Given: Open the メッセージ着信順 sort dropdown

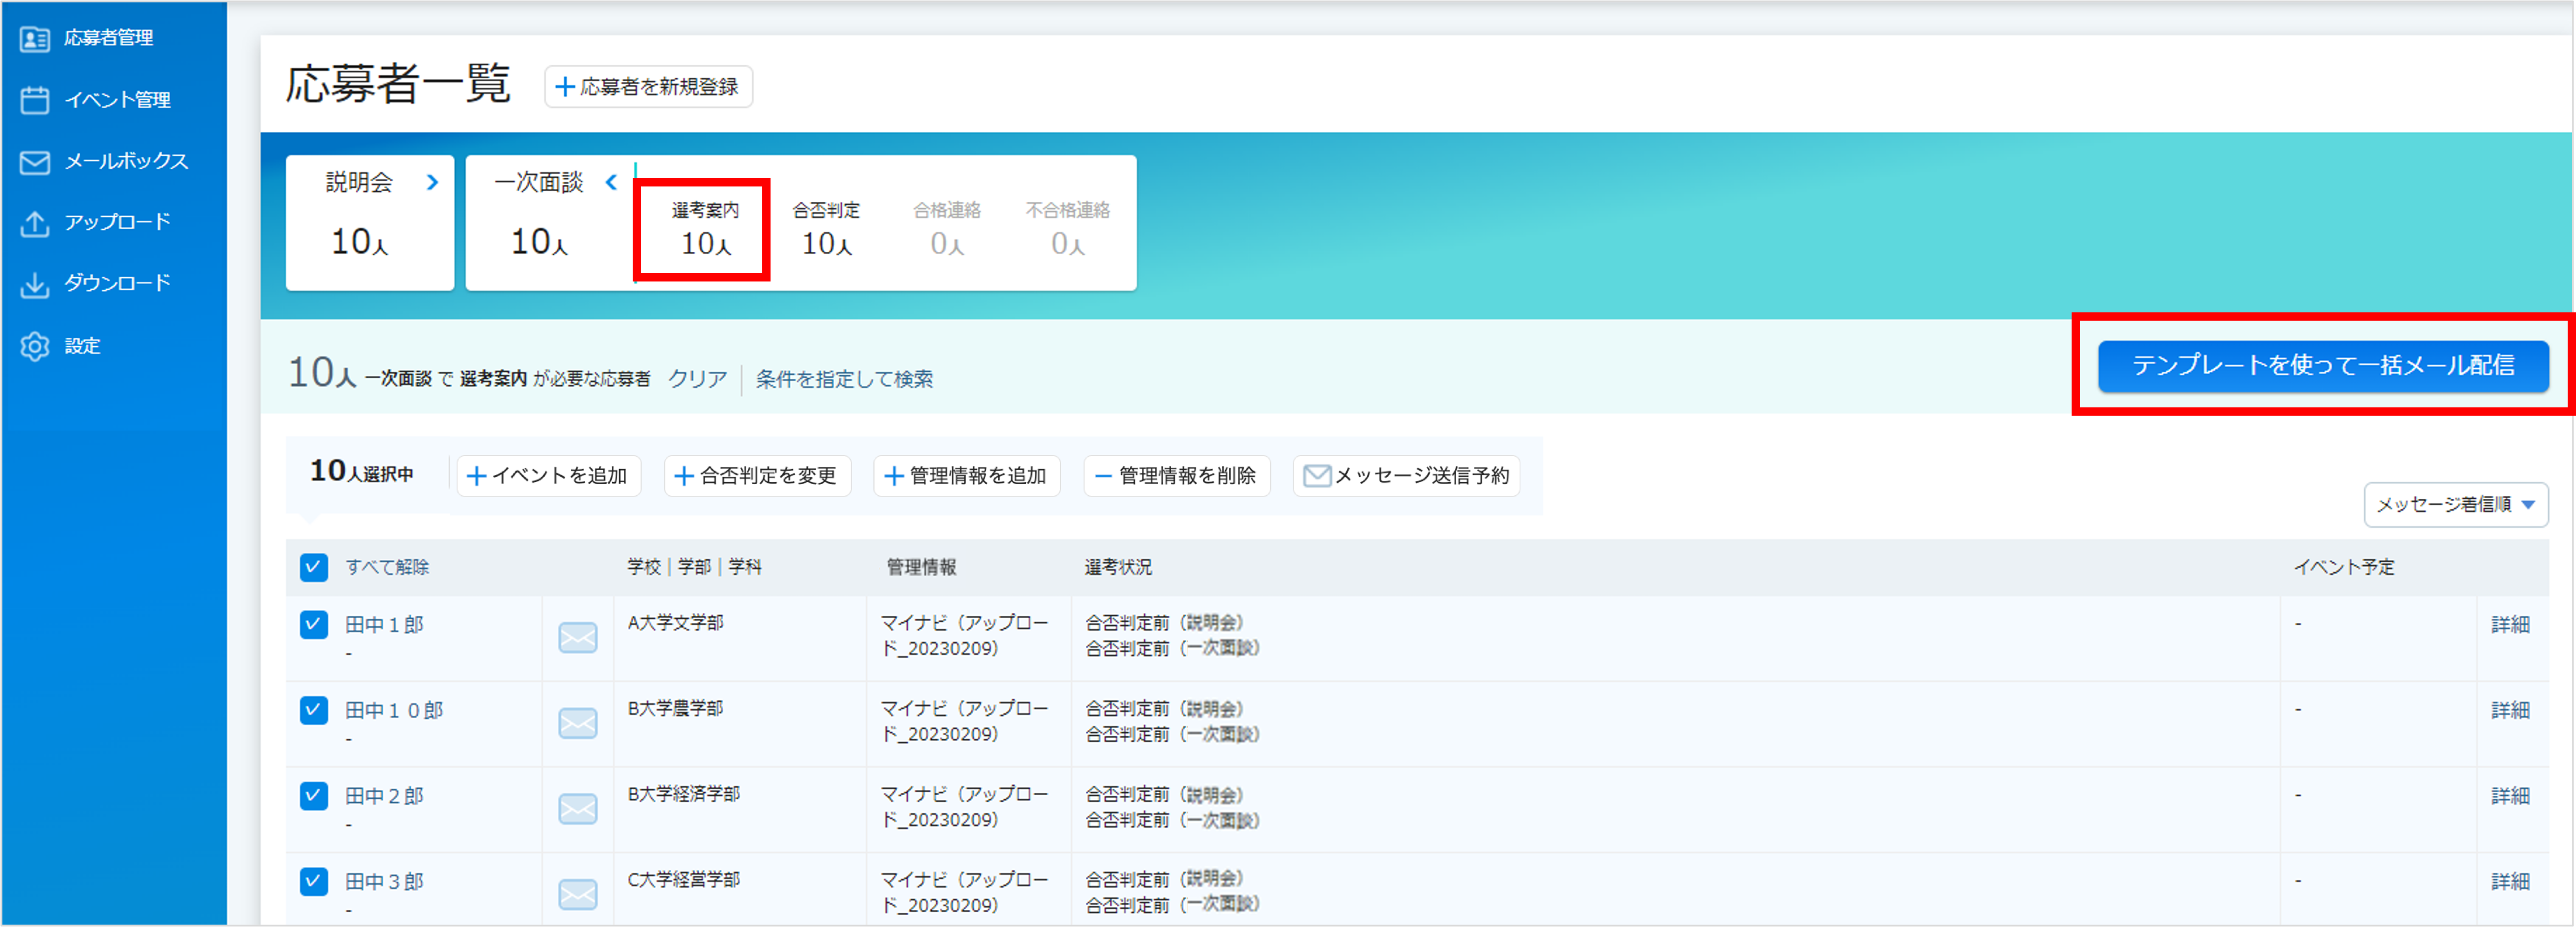Looking at the screenshot, I should (2455, 505).
